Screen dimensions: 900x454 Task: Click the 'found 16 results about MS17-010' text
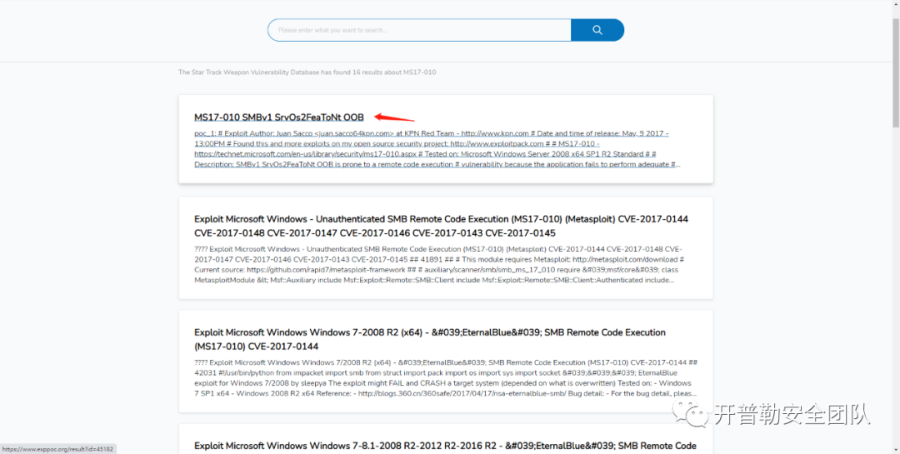pos(307,72)
